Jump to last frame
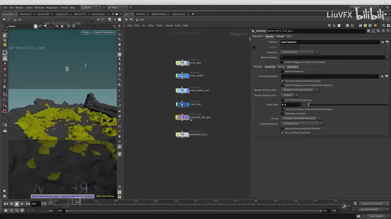Image resolution: width=391 pixels, height=219 pixels. (x=28, y=204)
